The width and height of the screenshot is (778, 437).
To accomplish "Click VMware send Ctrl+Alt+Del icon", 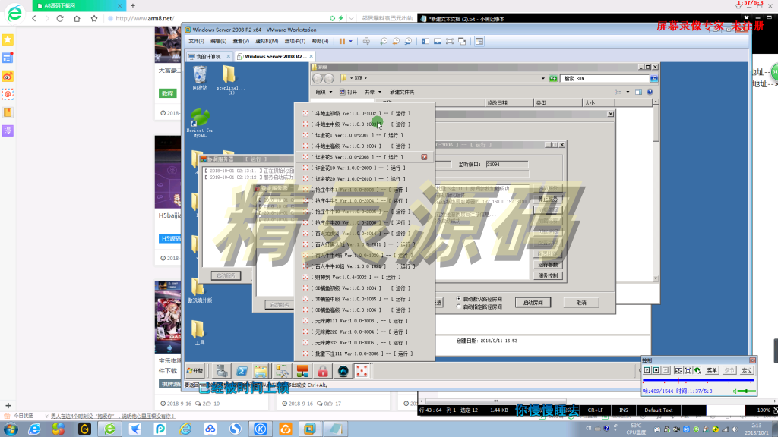I will coord(366,42).
